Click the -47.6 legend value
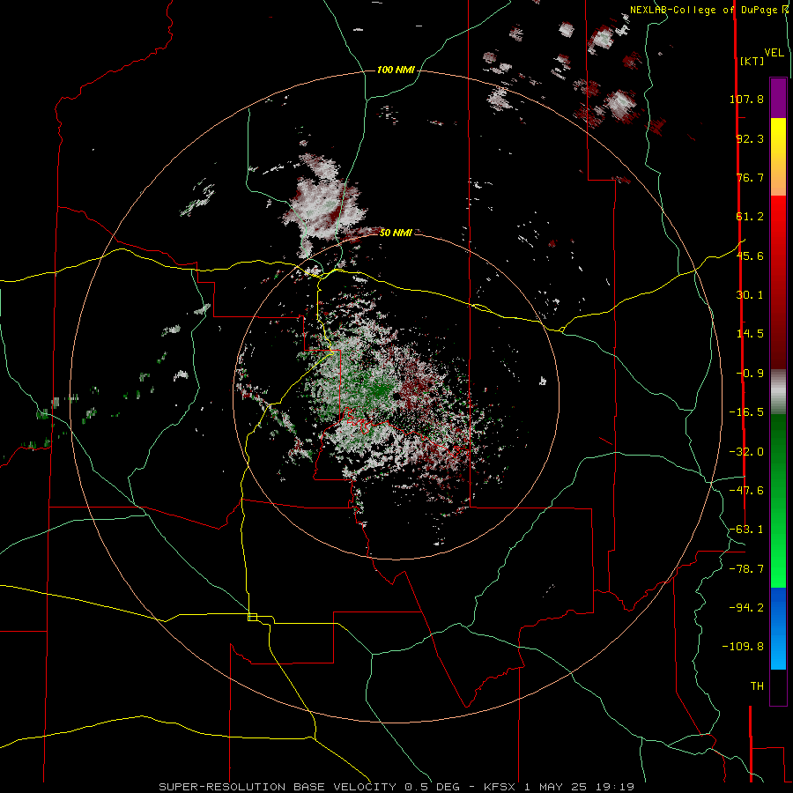793x793 pixels. pos(746,491)
